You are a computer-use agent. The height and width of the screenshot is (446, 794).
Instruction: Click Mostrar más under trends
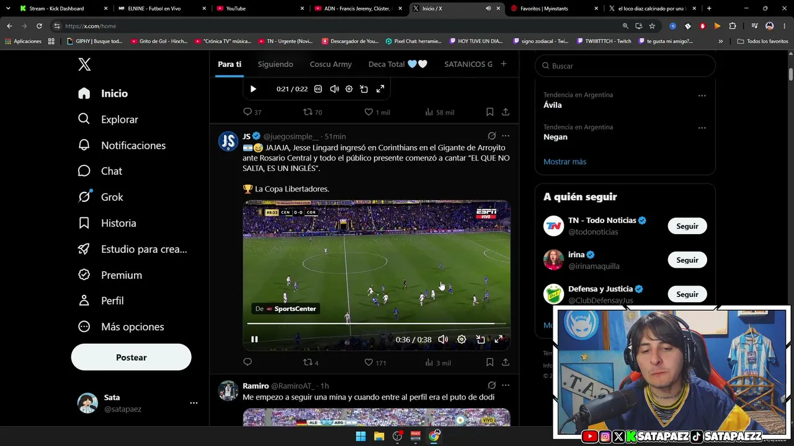(x=564, y=162)
